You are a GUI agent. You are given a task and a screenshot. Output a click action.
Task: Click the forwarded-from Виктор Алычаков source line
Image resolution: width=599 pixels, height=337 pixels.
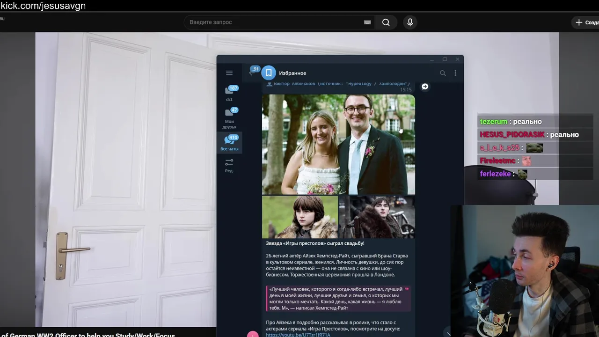(338, 84)
